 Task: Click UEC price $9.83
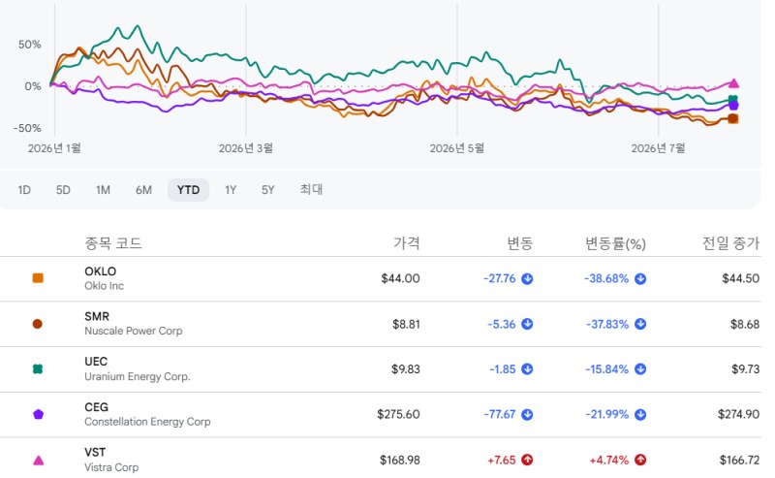pos(406,369)
